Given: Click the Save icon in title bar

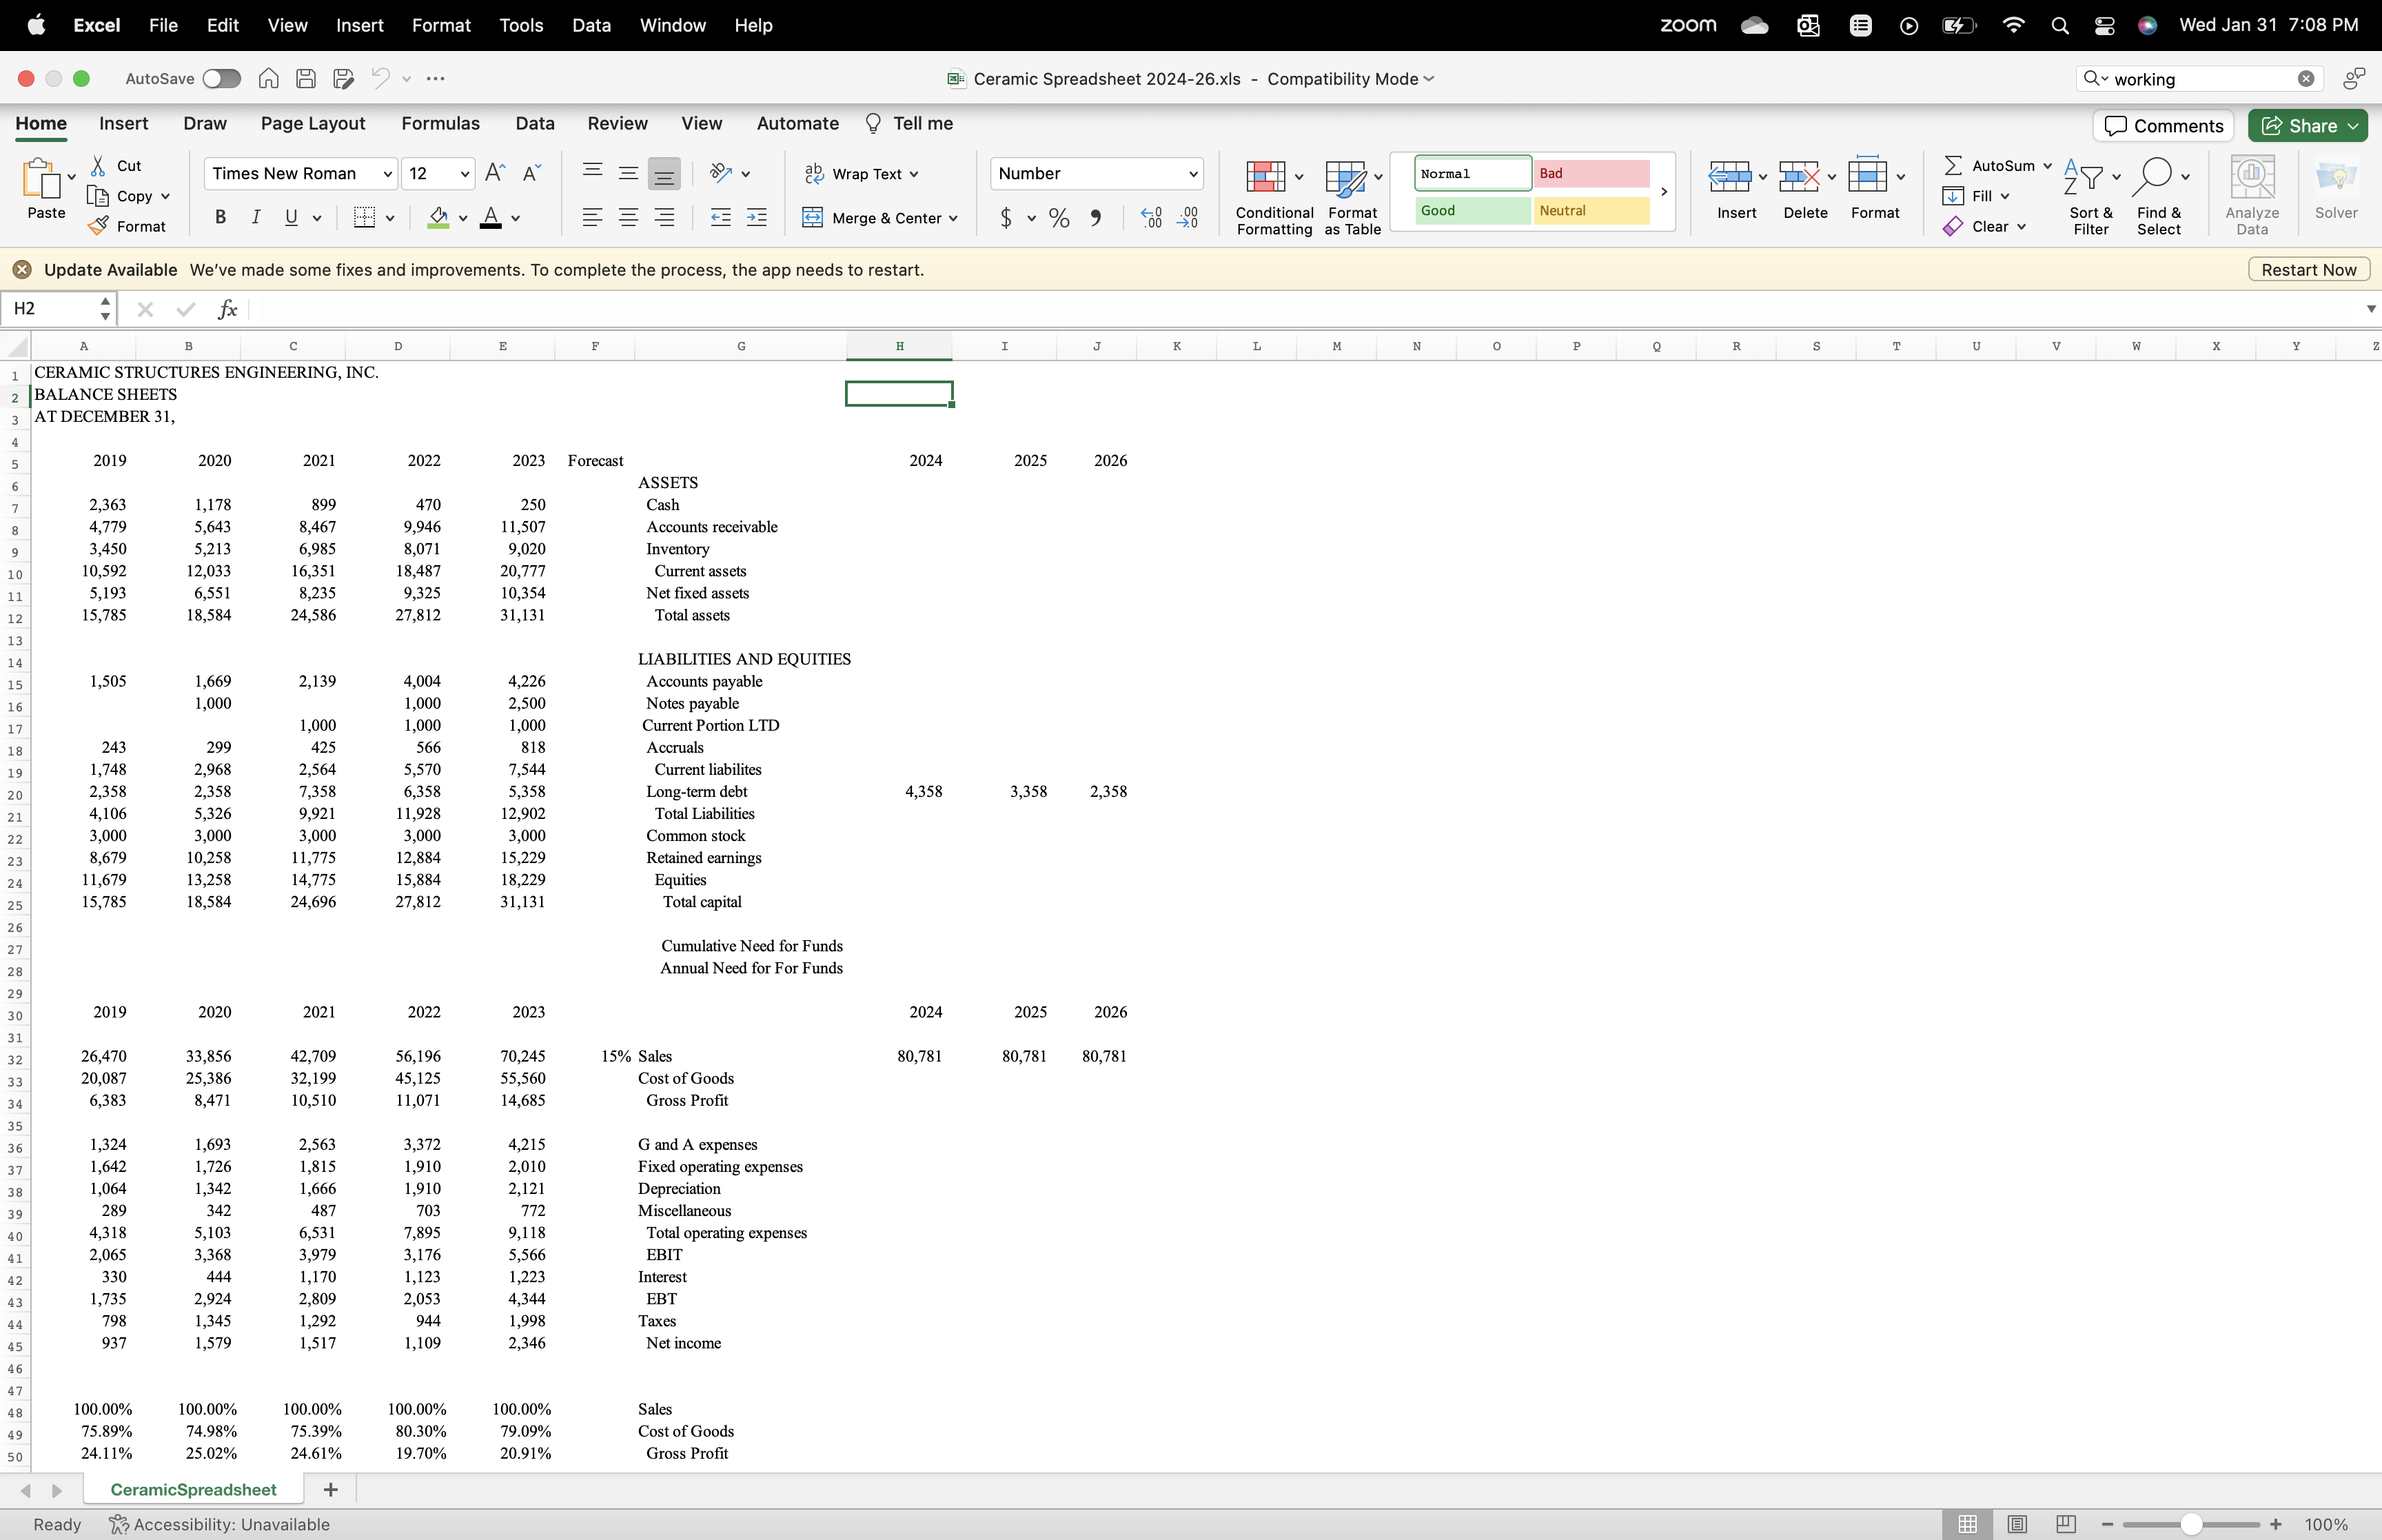Looking at the screenshot, I should (306, 79).
